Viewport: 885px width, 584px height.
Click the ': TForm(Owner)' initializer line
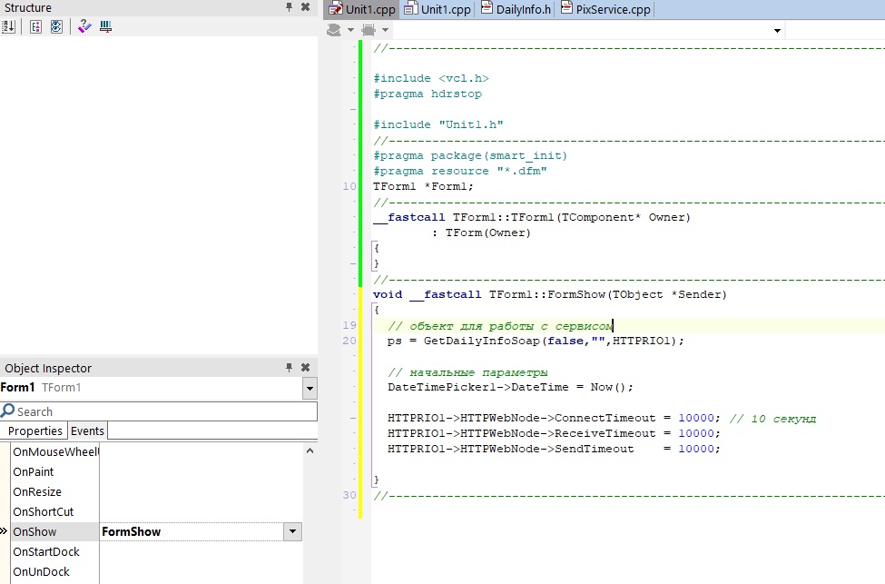pos(481,233)
